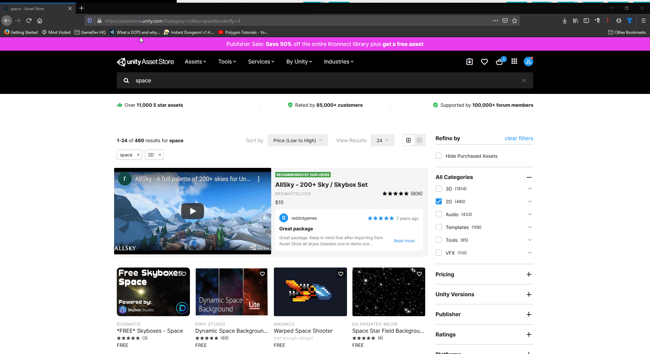Expand the Unity Versions filter

(529, 294)
